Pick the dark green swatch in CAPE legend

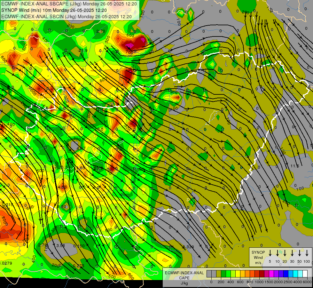click(x=223, y=274)
